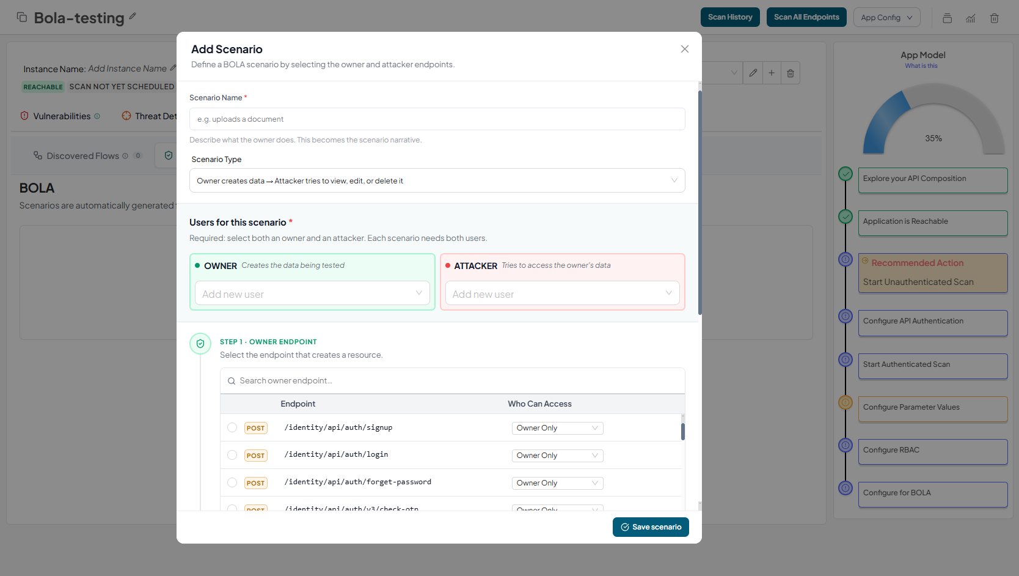Select the /identity/api/auth/login endpoint radio button
Screen dimensions: 1019x576
(x=232, y=455)
